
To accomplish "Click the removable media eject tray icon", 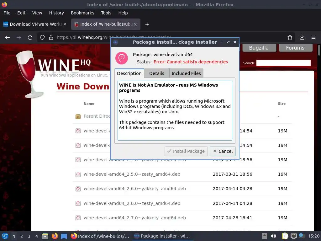I will pos(265,236).
